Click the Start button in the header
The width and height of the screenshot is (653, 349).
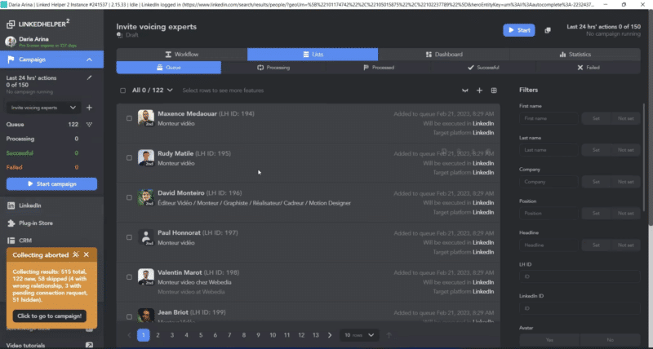click(x=519, y=30)
